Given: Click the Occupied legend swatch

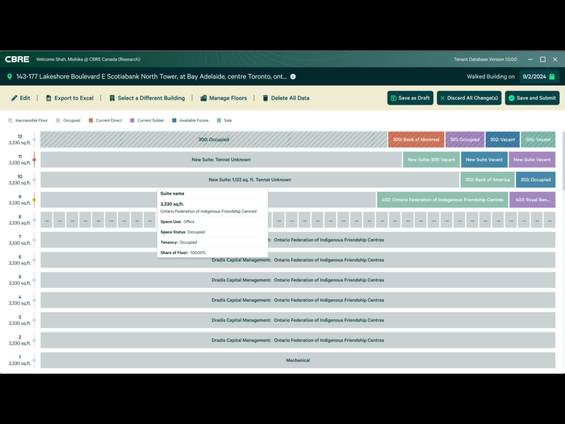Looking at the screenshot, I should pos(58,120).
